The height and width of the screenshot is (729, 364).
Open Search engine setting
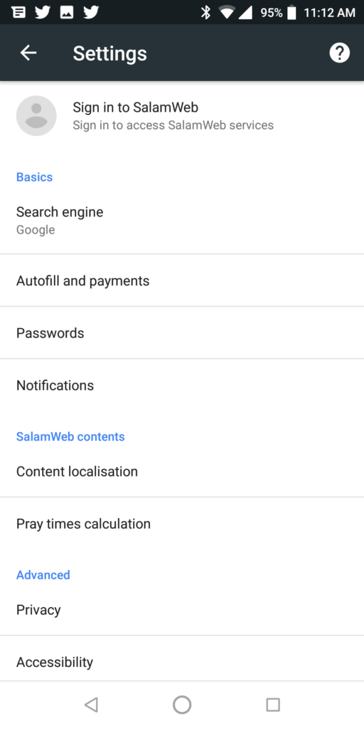(x=182, y=220)
